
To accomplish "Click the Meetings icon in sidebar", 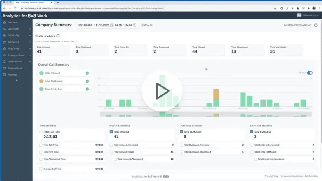I will tap(5, 75).
